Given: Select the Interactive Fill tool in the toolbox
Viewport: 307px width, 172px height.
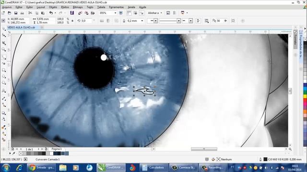Looking at the screenshot, I should coord(4,134).
